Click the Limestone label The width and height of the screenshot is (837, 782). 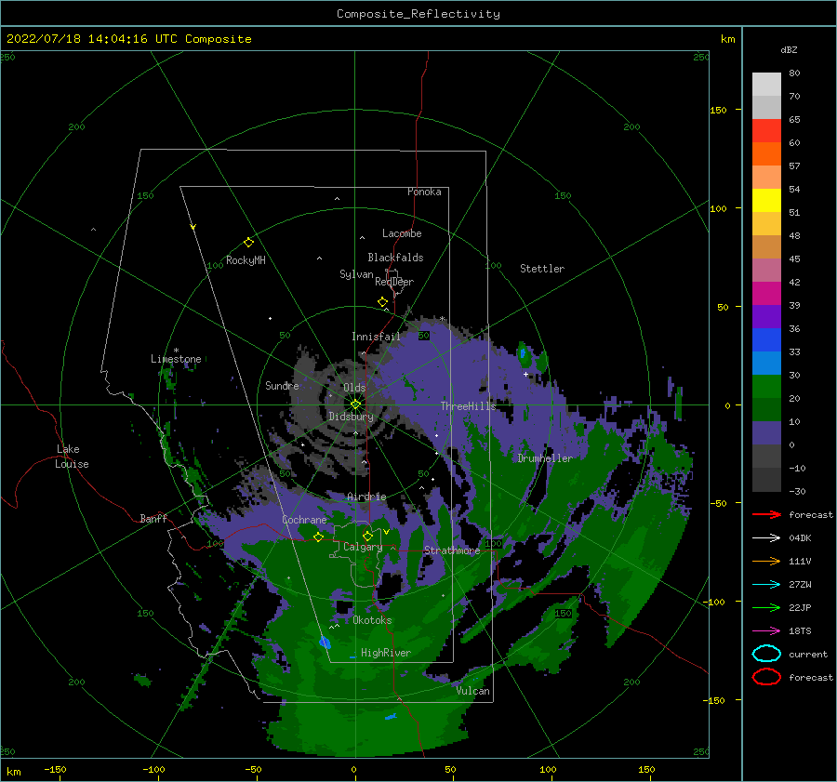176,359
